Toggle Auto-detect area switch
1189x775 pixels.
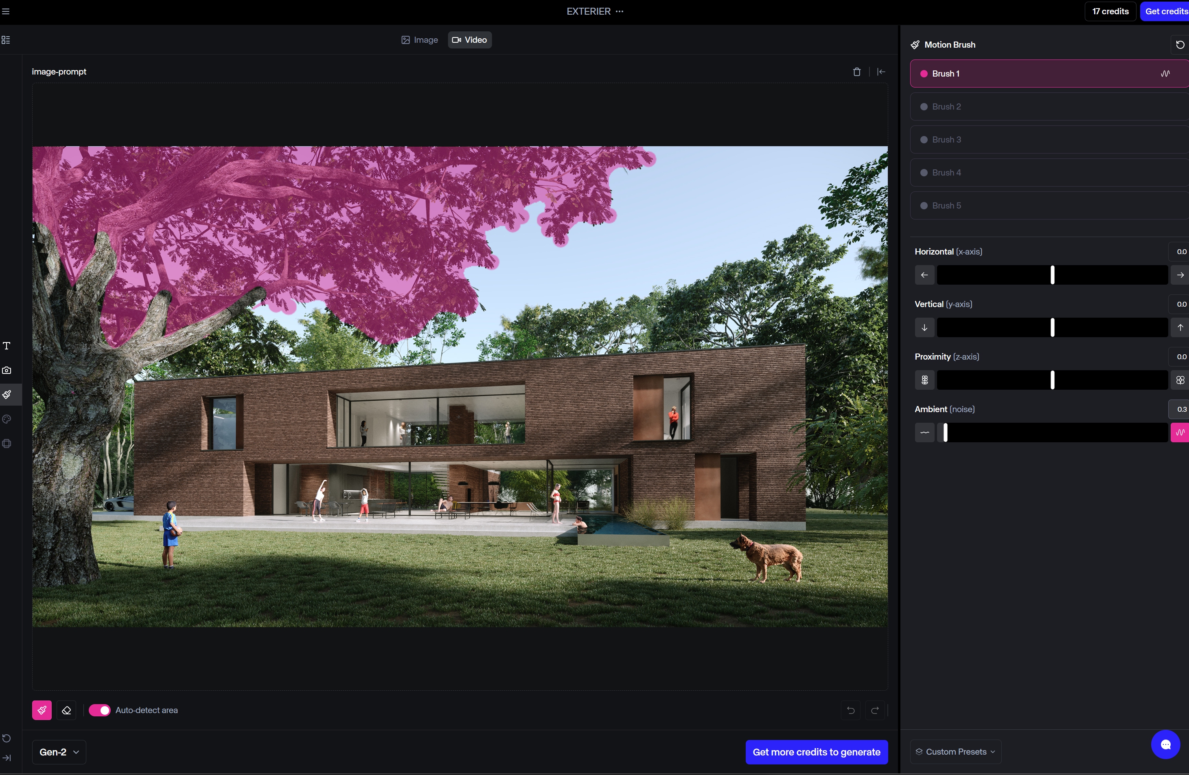99,710
